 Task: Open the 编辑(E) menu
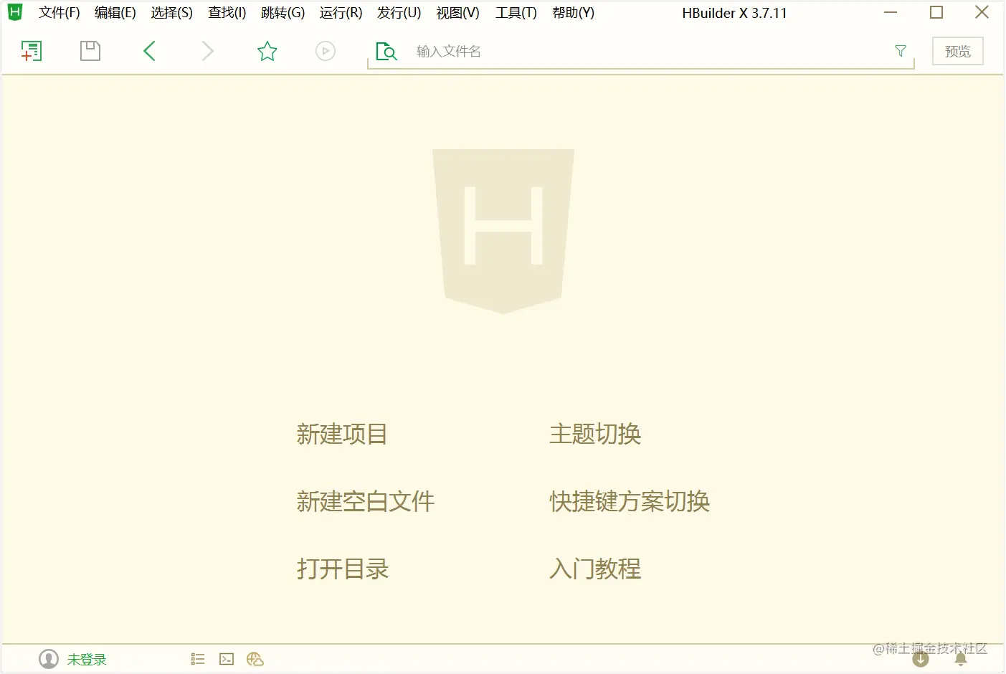(x=115, y=13)
